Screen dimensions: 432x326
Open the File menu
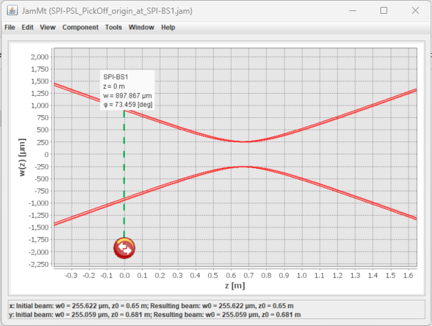(10, 28)
